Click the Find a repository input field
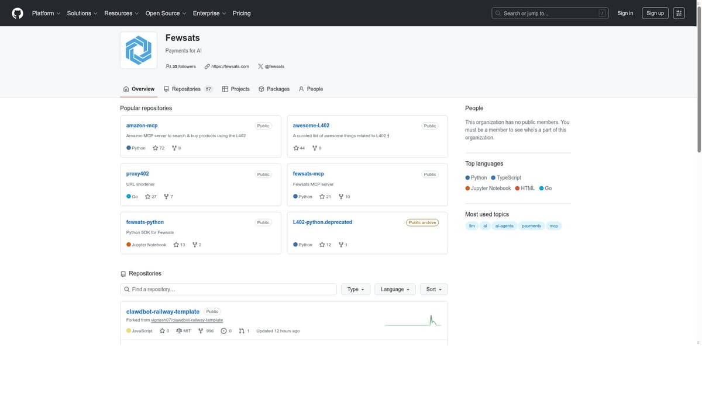The image size is (702, 394). tap(228, 290)
